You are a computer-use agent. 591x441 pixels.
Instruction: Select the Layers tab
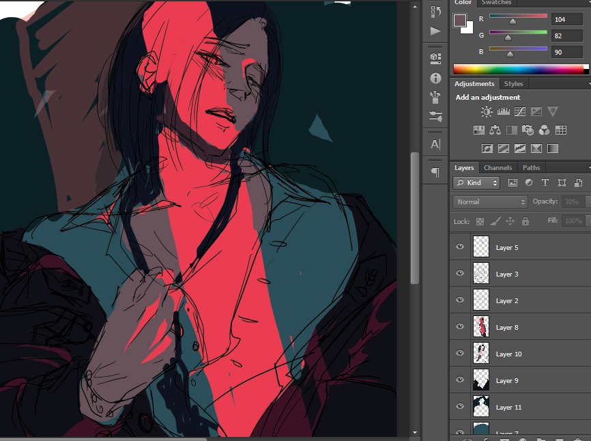tap(464, 168)
